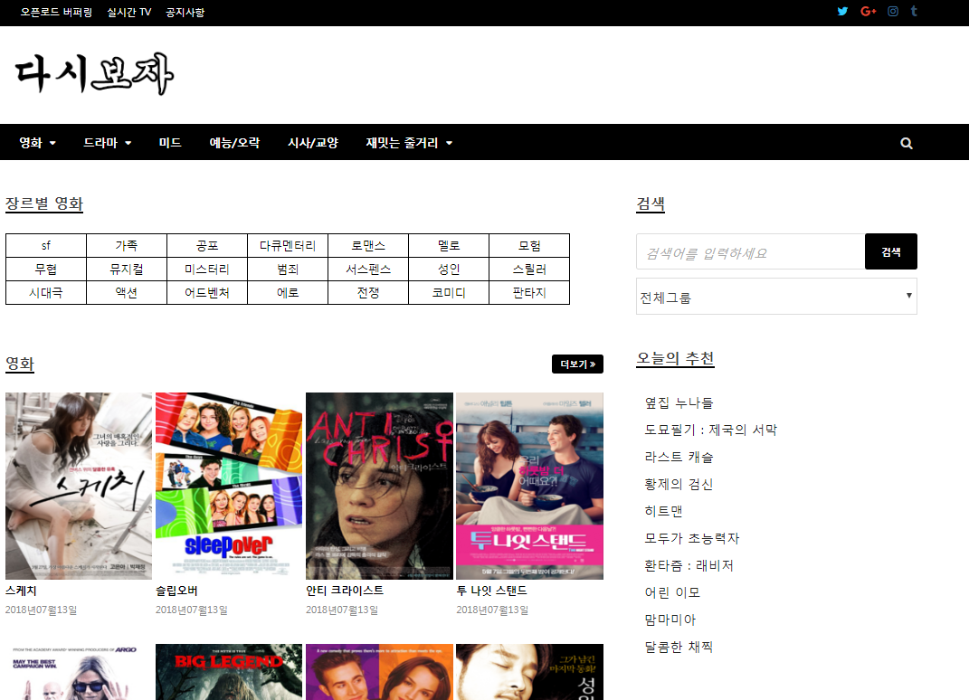The width and height of the screenshot is (969, 700).
Task: Open recommended title 히트맨
Action: (663, 511)
